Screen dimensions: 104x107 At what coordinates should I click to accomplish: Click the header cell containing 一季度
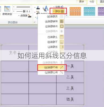(15, 53)
